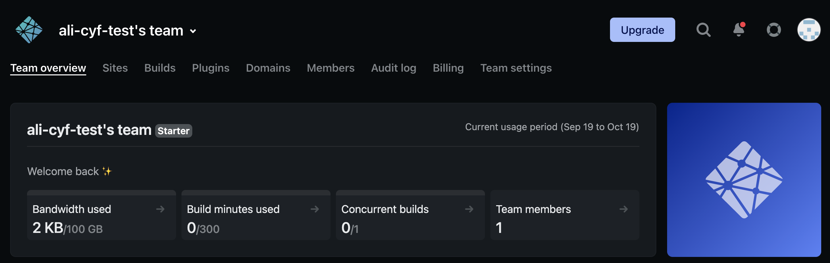The image size is (830, 263).
Task: Open the Bandwidth used usage card
Action: pyautogui.click(x=101, y=215)
